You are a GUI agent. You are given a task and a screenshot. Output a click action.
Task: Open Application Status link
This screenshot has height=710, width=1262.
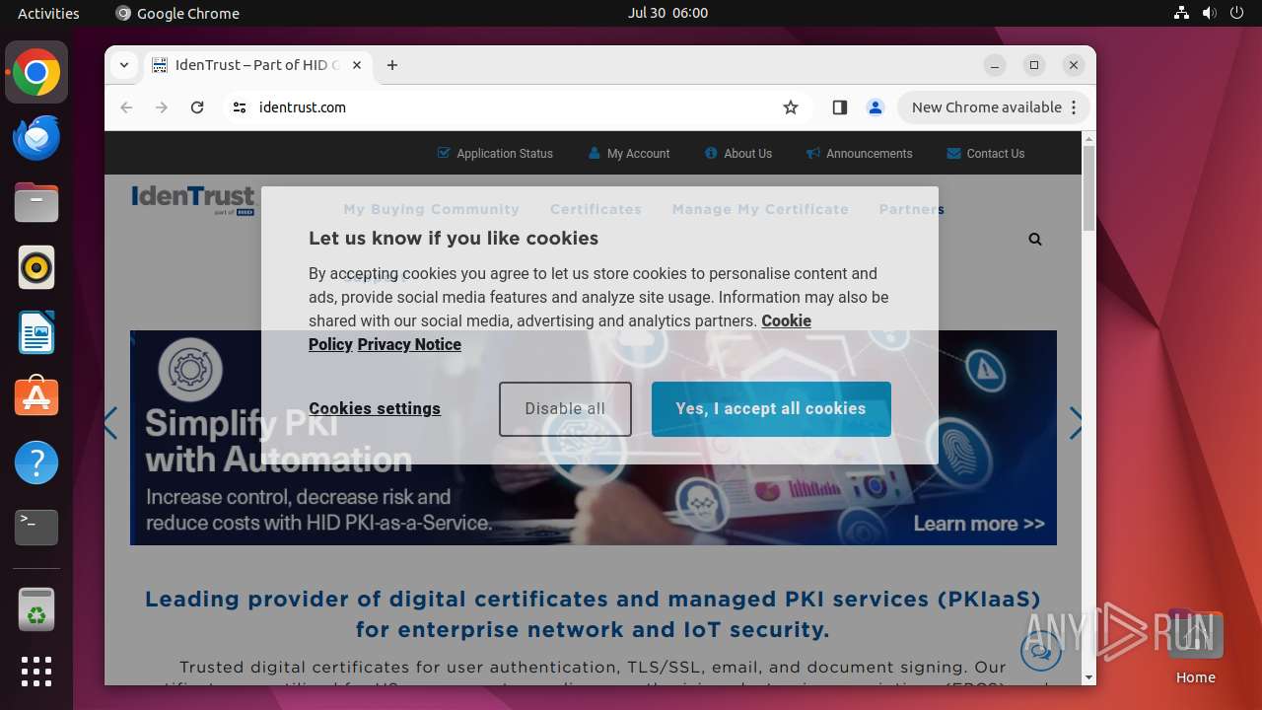coord(495,154)
